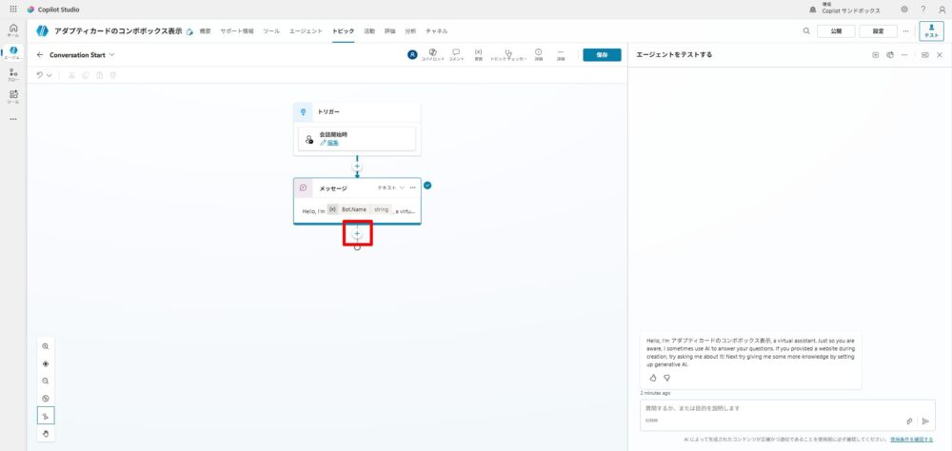
Task: Open the variables (変数) icon
Action: (478, 54)
